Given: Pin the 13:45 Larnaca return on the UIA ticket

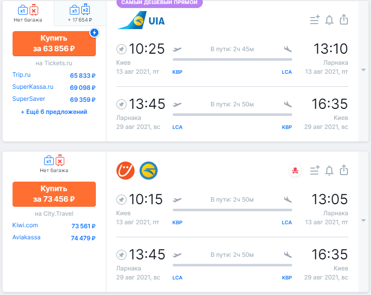Looking at the screenshot, I should 121,104.
